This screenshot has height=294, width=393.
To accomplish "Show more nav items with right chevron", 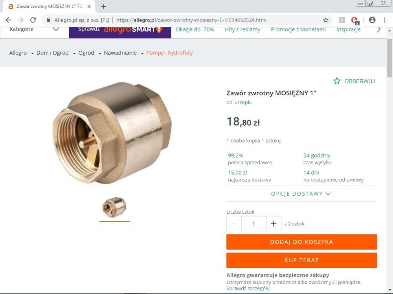I will click(x=379, y=29).
